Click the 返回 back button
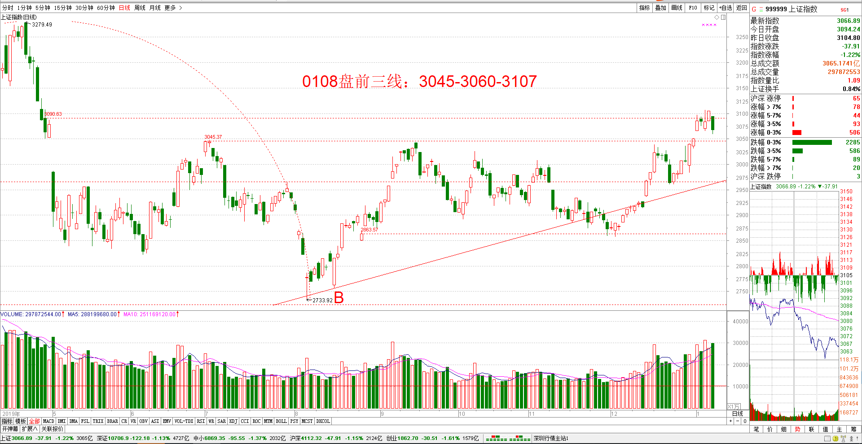Screen dimensions: 862x444 pyautogui.click(x=741, y=8)
